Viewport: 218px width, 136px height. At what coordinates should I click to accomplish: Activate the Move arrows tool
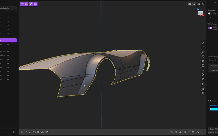coord(22,132)
